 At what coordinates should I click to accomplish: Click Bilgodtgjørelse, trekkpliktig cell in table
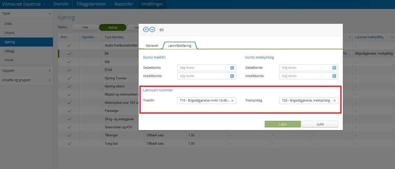(x=374, y=54)
